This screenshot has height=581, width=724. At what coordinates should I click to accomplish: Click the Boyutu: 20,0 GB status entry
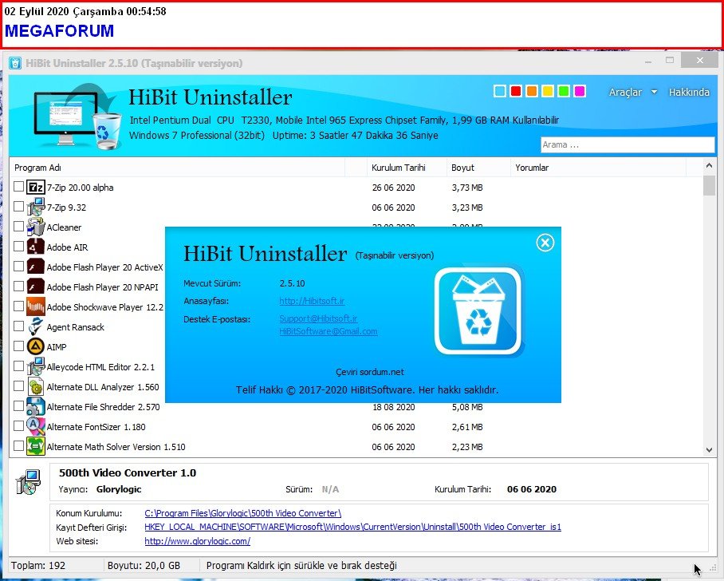144,565
